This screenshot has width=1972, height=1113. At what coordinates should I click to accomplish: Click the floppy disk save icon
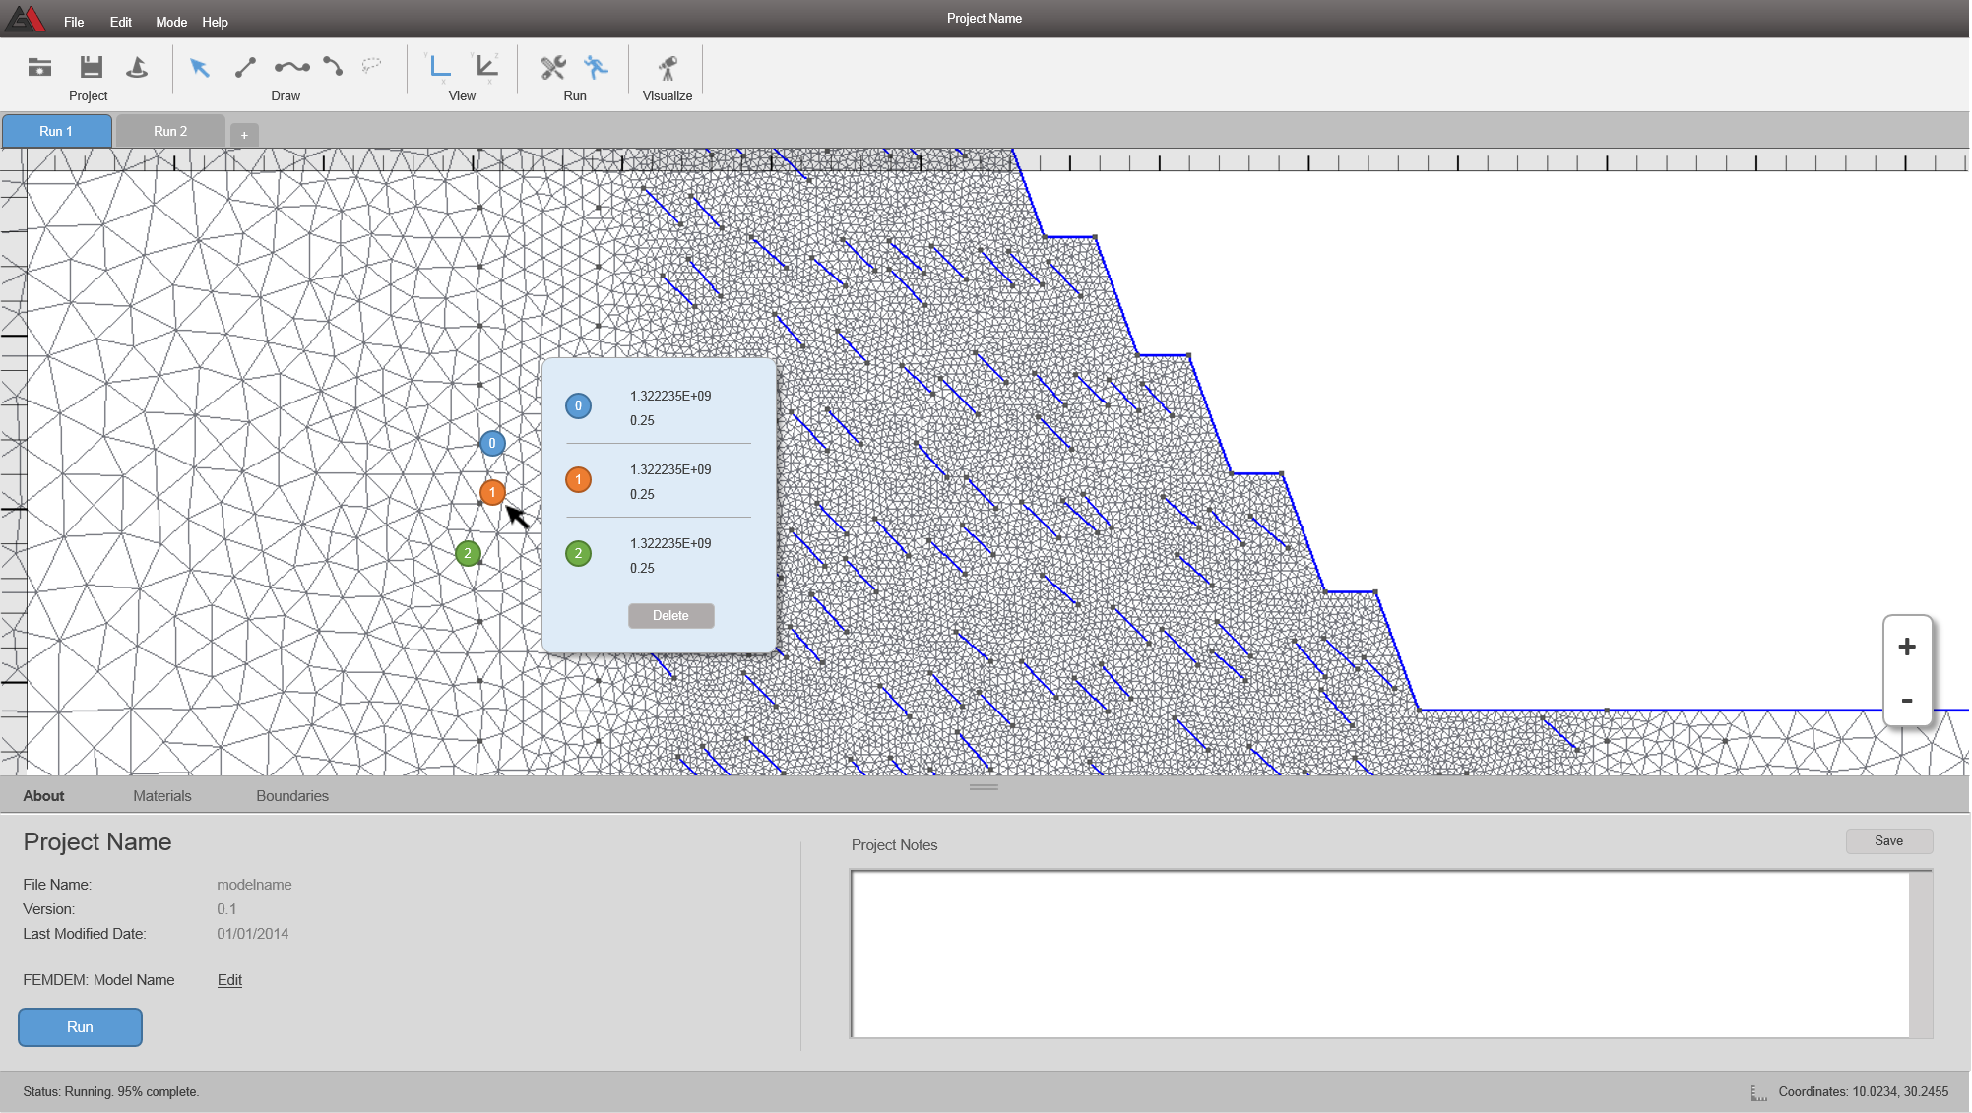tap(91, 67)
